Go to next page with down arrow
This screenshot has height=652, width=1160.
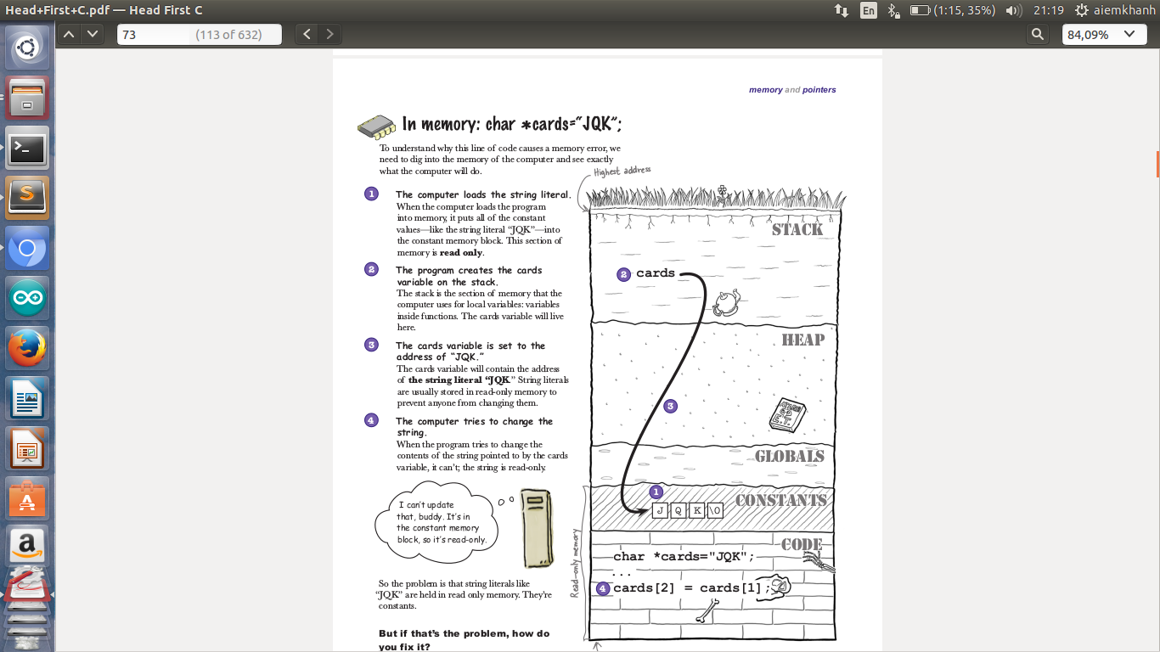click(x=92, y=34)
